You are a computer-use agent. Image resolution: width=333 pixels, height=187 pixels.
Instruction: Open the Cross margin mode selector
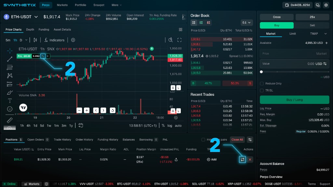tap(277, 17)
